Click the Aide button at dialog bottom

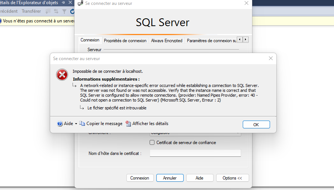coord(200,178)
